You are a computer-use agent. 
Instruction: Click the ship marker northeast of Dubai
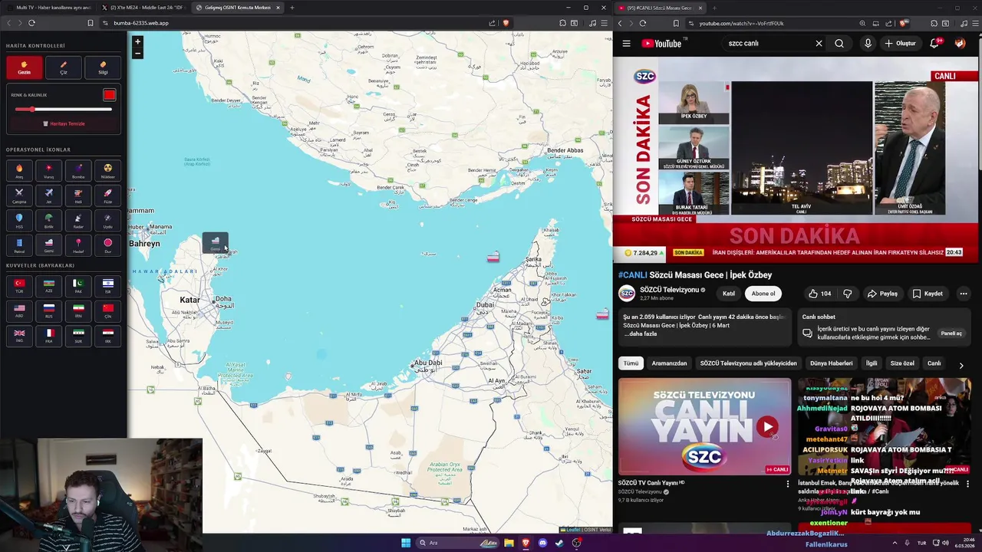(x=493, y=257)
